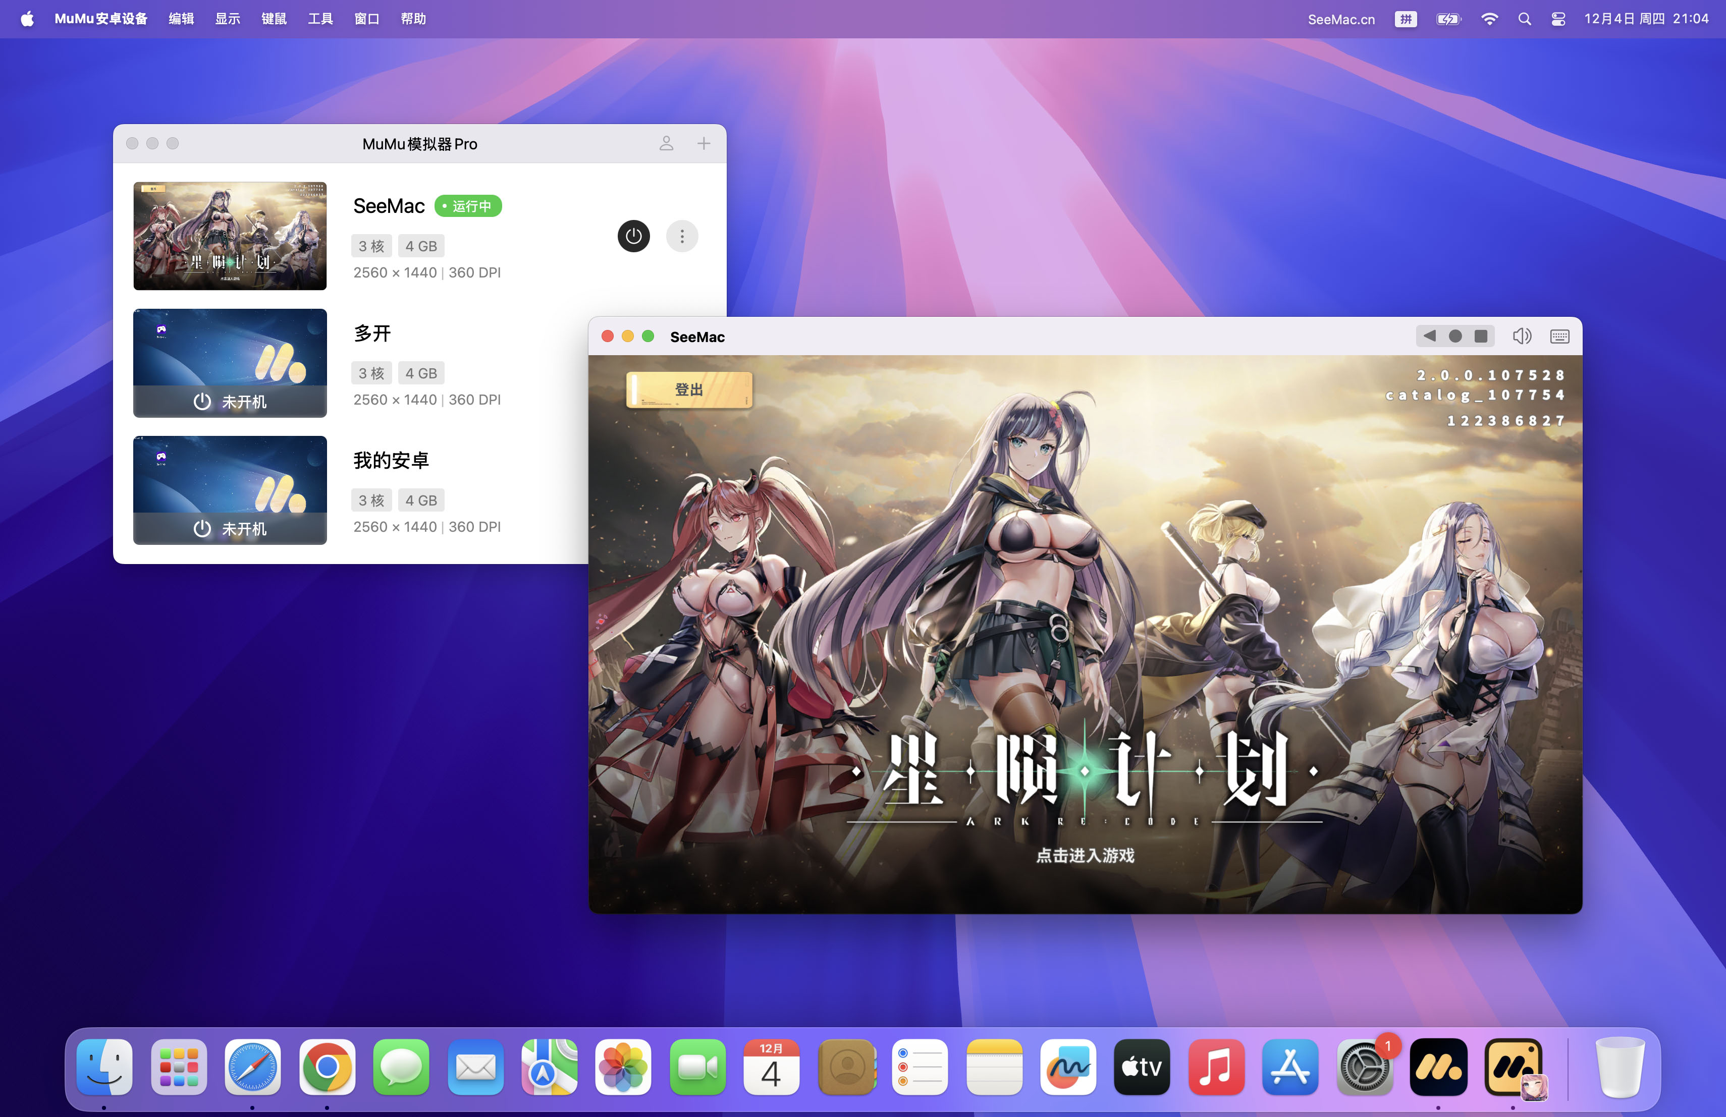Toggle the emulator volume speaker icon
1726x1117 pixels.
pyautogui.click(x=1522, y=337)
